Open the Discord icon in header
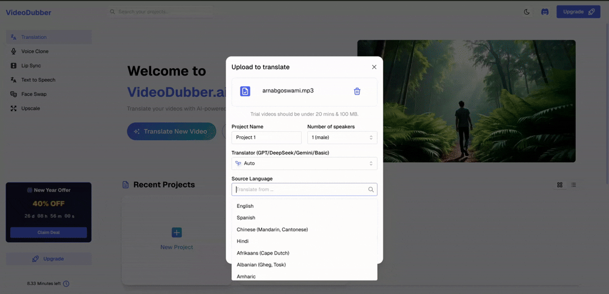 [545, 12]
